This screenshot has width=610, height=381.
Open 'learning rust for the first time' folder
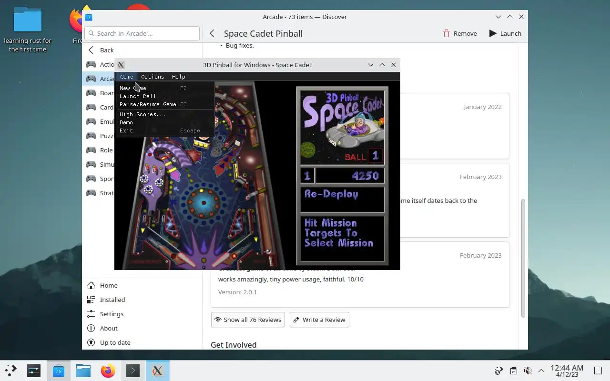pyautogui.click(x=28, y=30)
